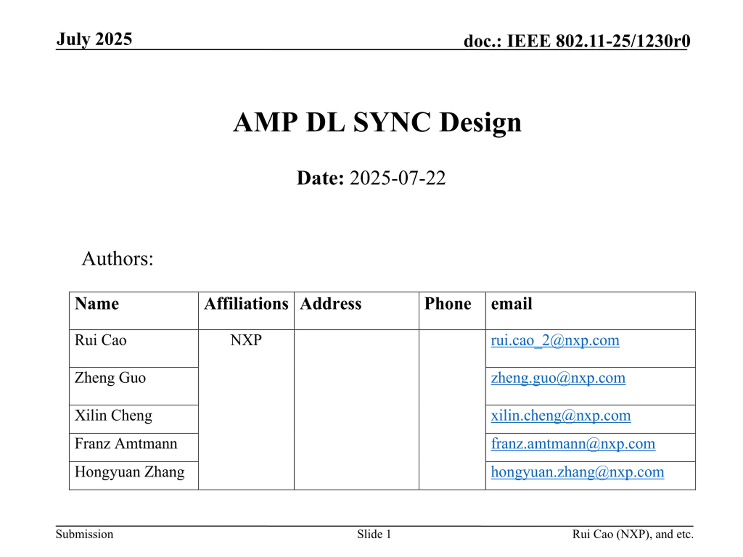Select the Rui Cao name cell
The height and width of the screenshot is (557, 743).
tap(134, 348)
